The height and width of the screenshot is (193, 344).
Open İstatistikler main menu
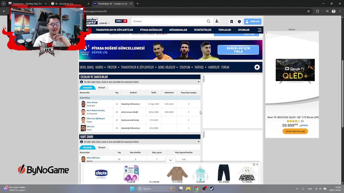pos(203,30)
